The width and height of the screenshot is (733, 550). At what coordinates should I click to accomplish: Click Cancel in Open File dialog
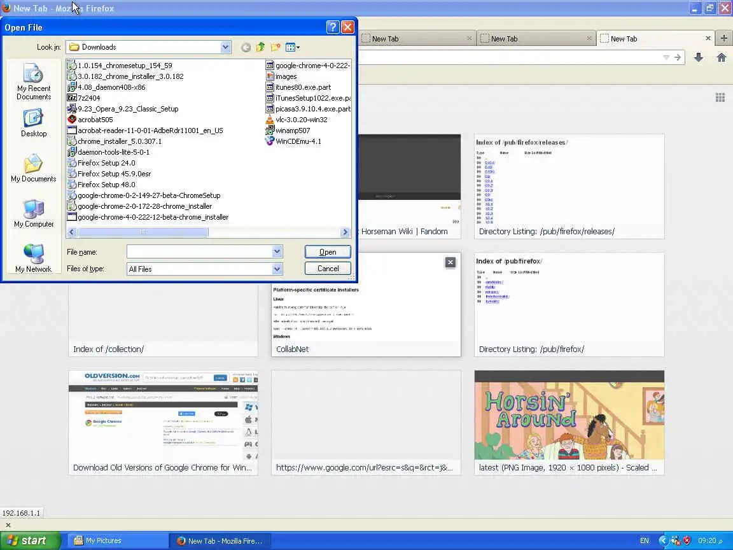point(328,269)
